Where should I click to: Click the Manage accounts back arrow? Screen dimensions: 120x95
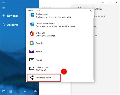click(75, 8)
